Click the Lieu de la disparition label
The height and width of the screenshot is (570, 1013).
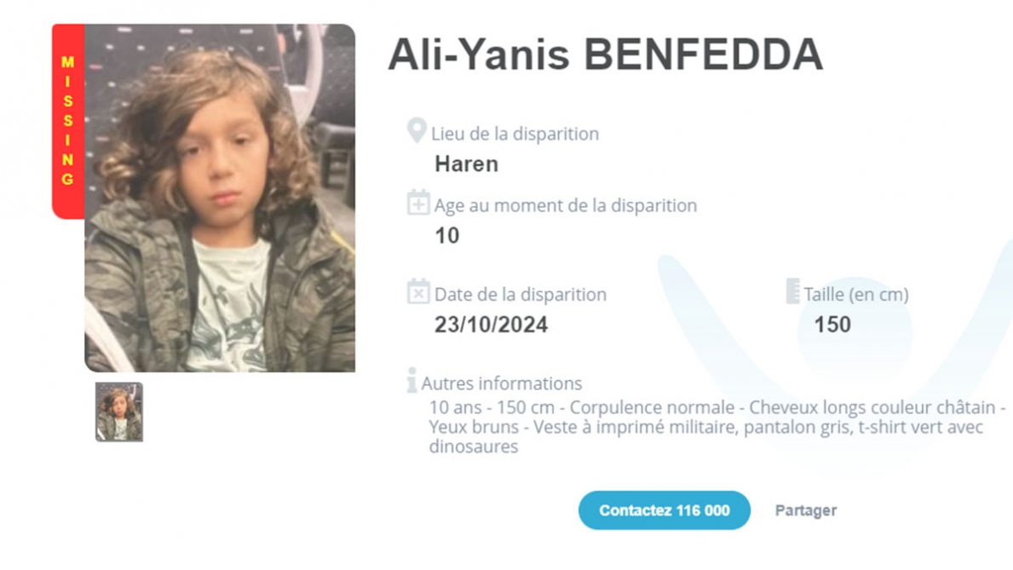515,134
